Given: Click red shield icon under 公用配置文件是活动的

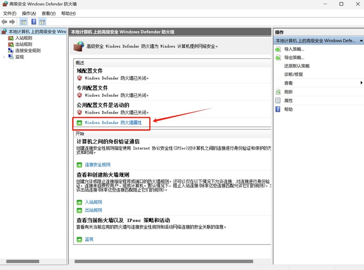Looking at the screenshot, I should tap(79, 112).
